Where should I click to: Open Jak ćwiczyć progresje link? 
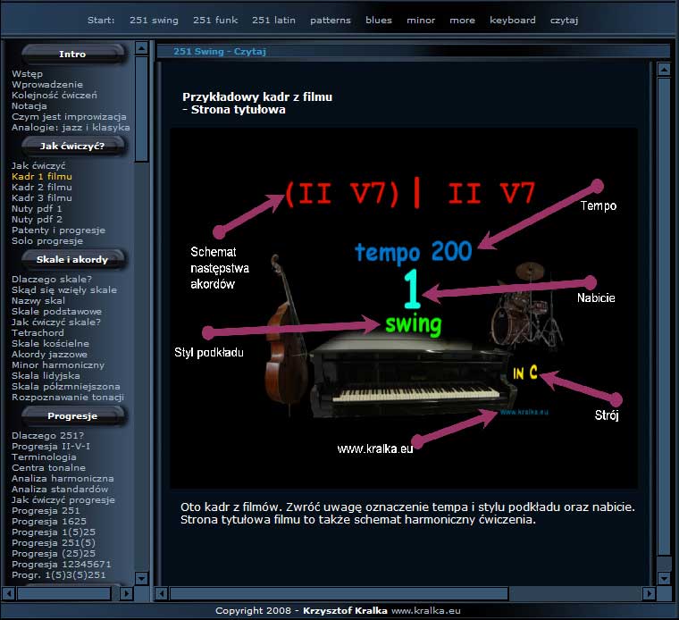[63, 500]
